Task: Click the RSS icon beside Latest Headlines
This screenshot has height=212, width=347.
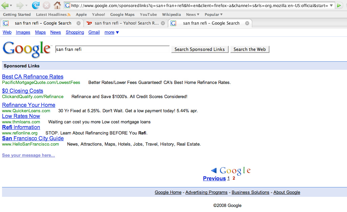Action: (69, 15)
